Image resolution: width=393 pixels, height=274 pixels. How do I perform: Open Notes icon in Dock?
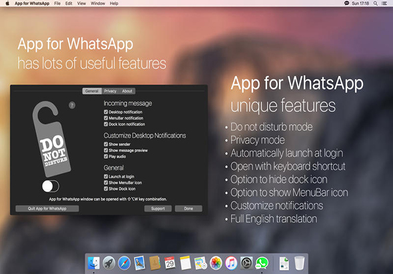tap(185, 263)
